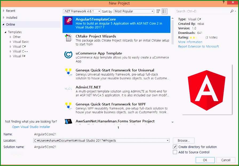Click page number 1 under list
Viewport: 239px width, 166px height.
coord(118,128)
